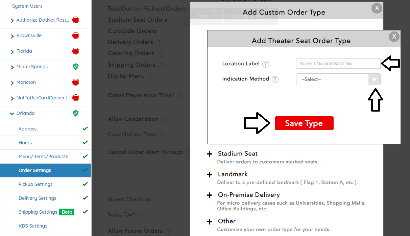
Task: Click the Location Label text field
Action: pyautogui.click(x=338, y=64)
